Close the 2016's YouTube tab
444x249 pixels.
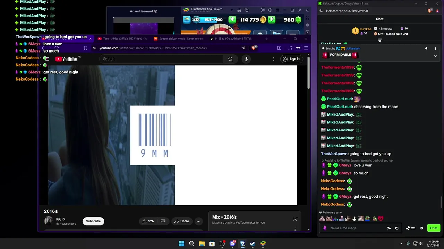(x=90, y=39)
